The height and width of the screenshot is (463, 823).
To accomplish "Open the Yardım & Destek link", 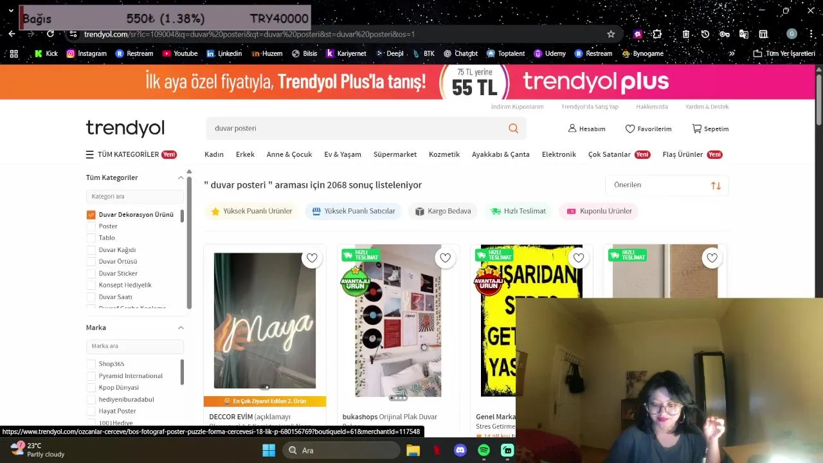I will point(707,107).
